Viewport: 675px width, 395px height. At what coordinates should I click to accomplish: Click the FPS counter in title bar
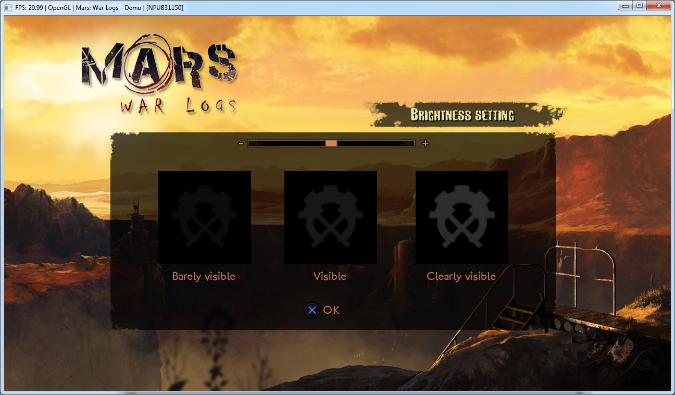[28, 8]
